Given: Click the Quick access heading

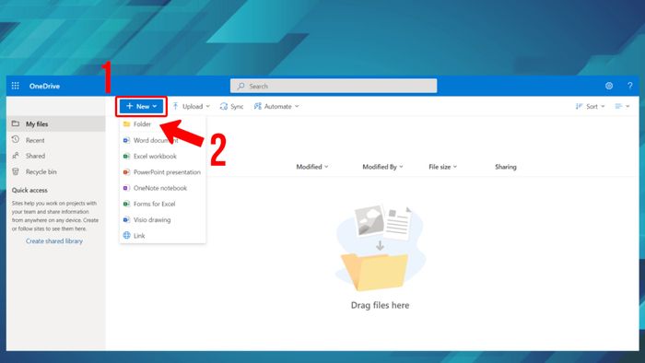Looking at the screenshot, I should click(29, 191).
